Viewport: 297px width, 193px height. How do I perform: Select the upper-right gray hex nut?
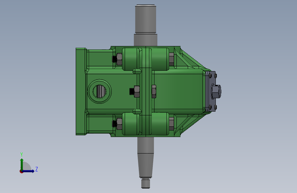pyautogui.click(x=171, y=59)
